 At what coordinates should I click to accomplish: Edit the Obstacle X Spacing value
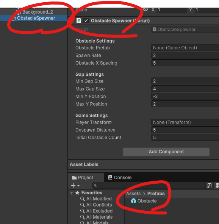tap(185, 63)
